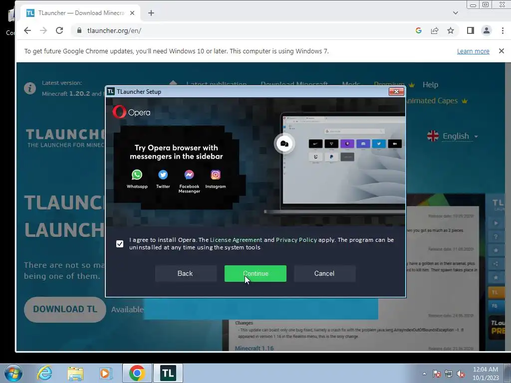
Task: Click the green Continue button
Action: click(255, 273)
